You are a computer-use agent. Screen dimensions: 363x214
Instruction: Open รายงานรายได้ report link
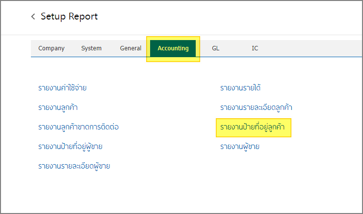point(240,87)
